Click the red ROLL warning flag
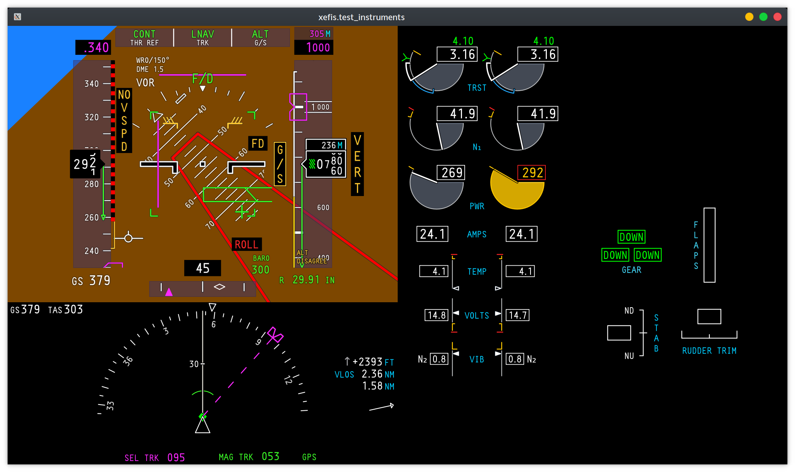Viewport: 795px width, 472px height. 247,244
